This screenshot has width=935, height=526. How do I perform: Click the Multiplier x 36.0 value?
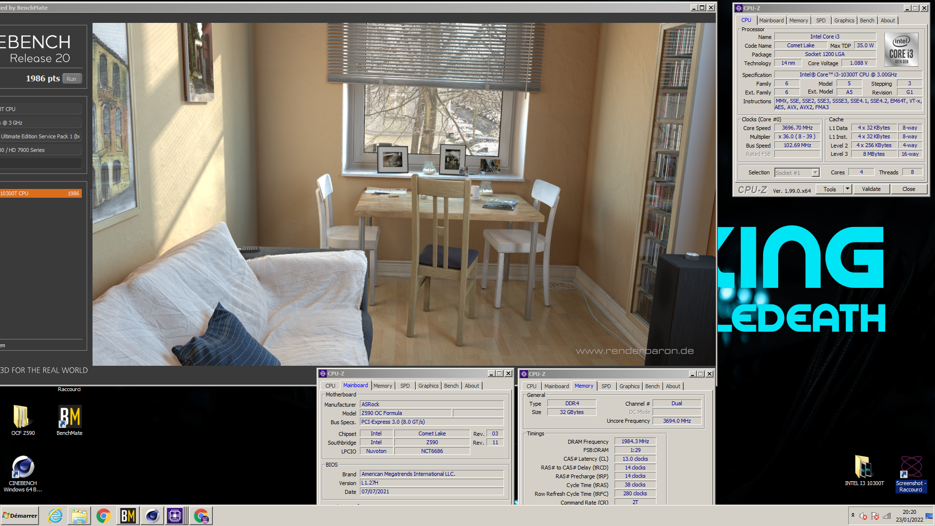[797, 136]
